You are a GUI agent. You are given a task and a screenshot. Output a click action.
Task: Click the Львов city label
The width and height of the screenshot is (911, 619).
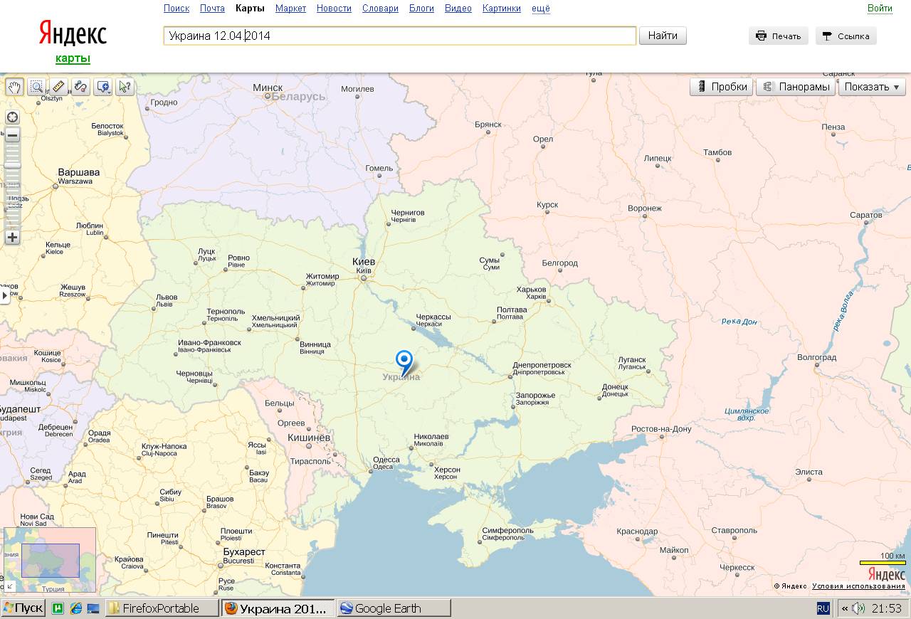point(167,297)
